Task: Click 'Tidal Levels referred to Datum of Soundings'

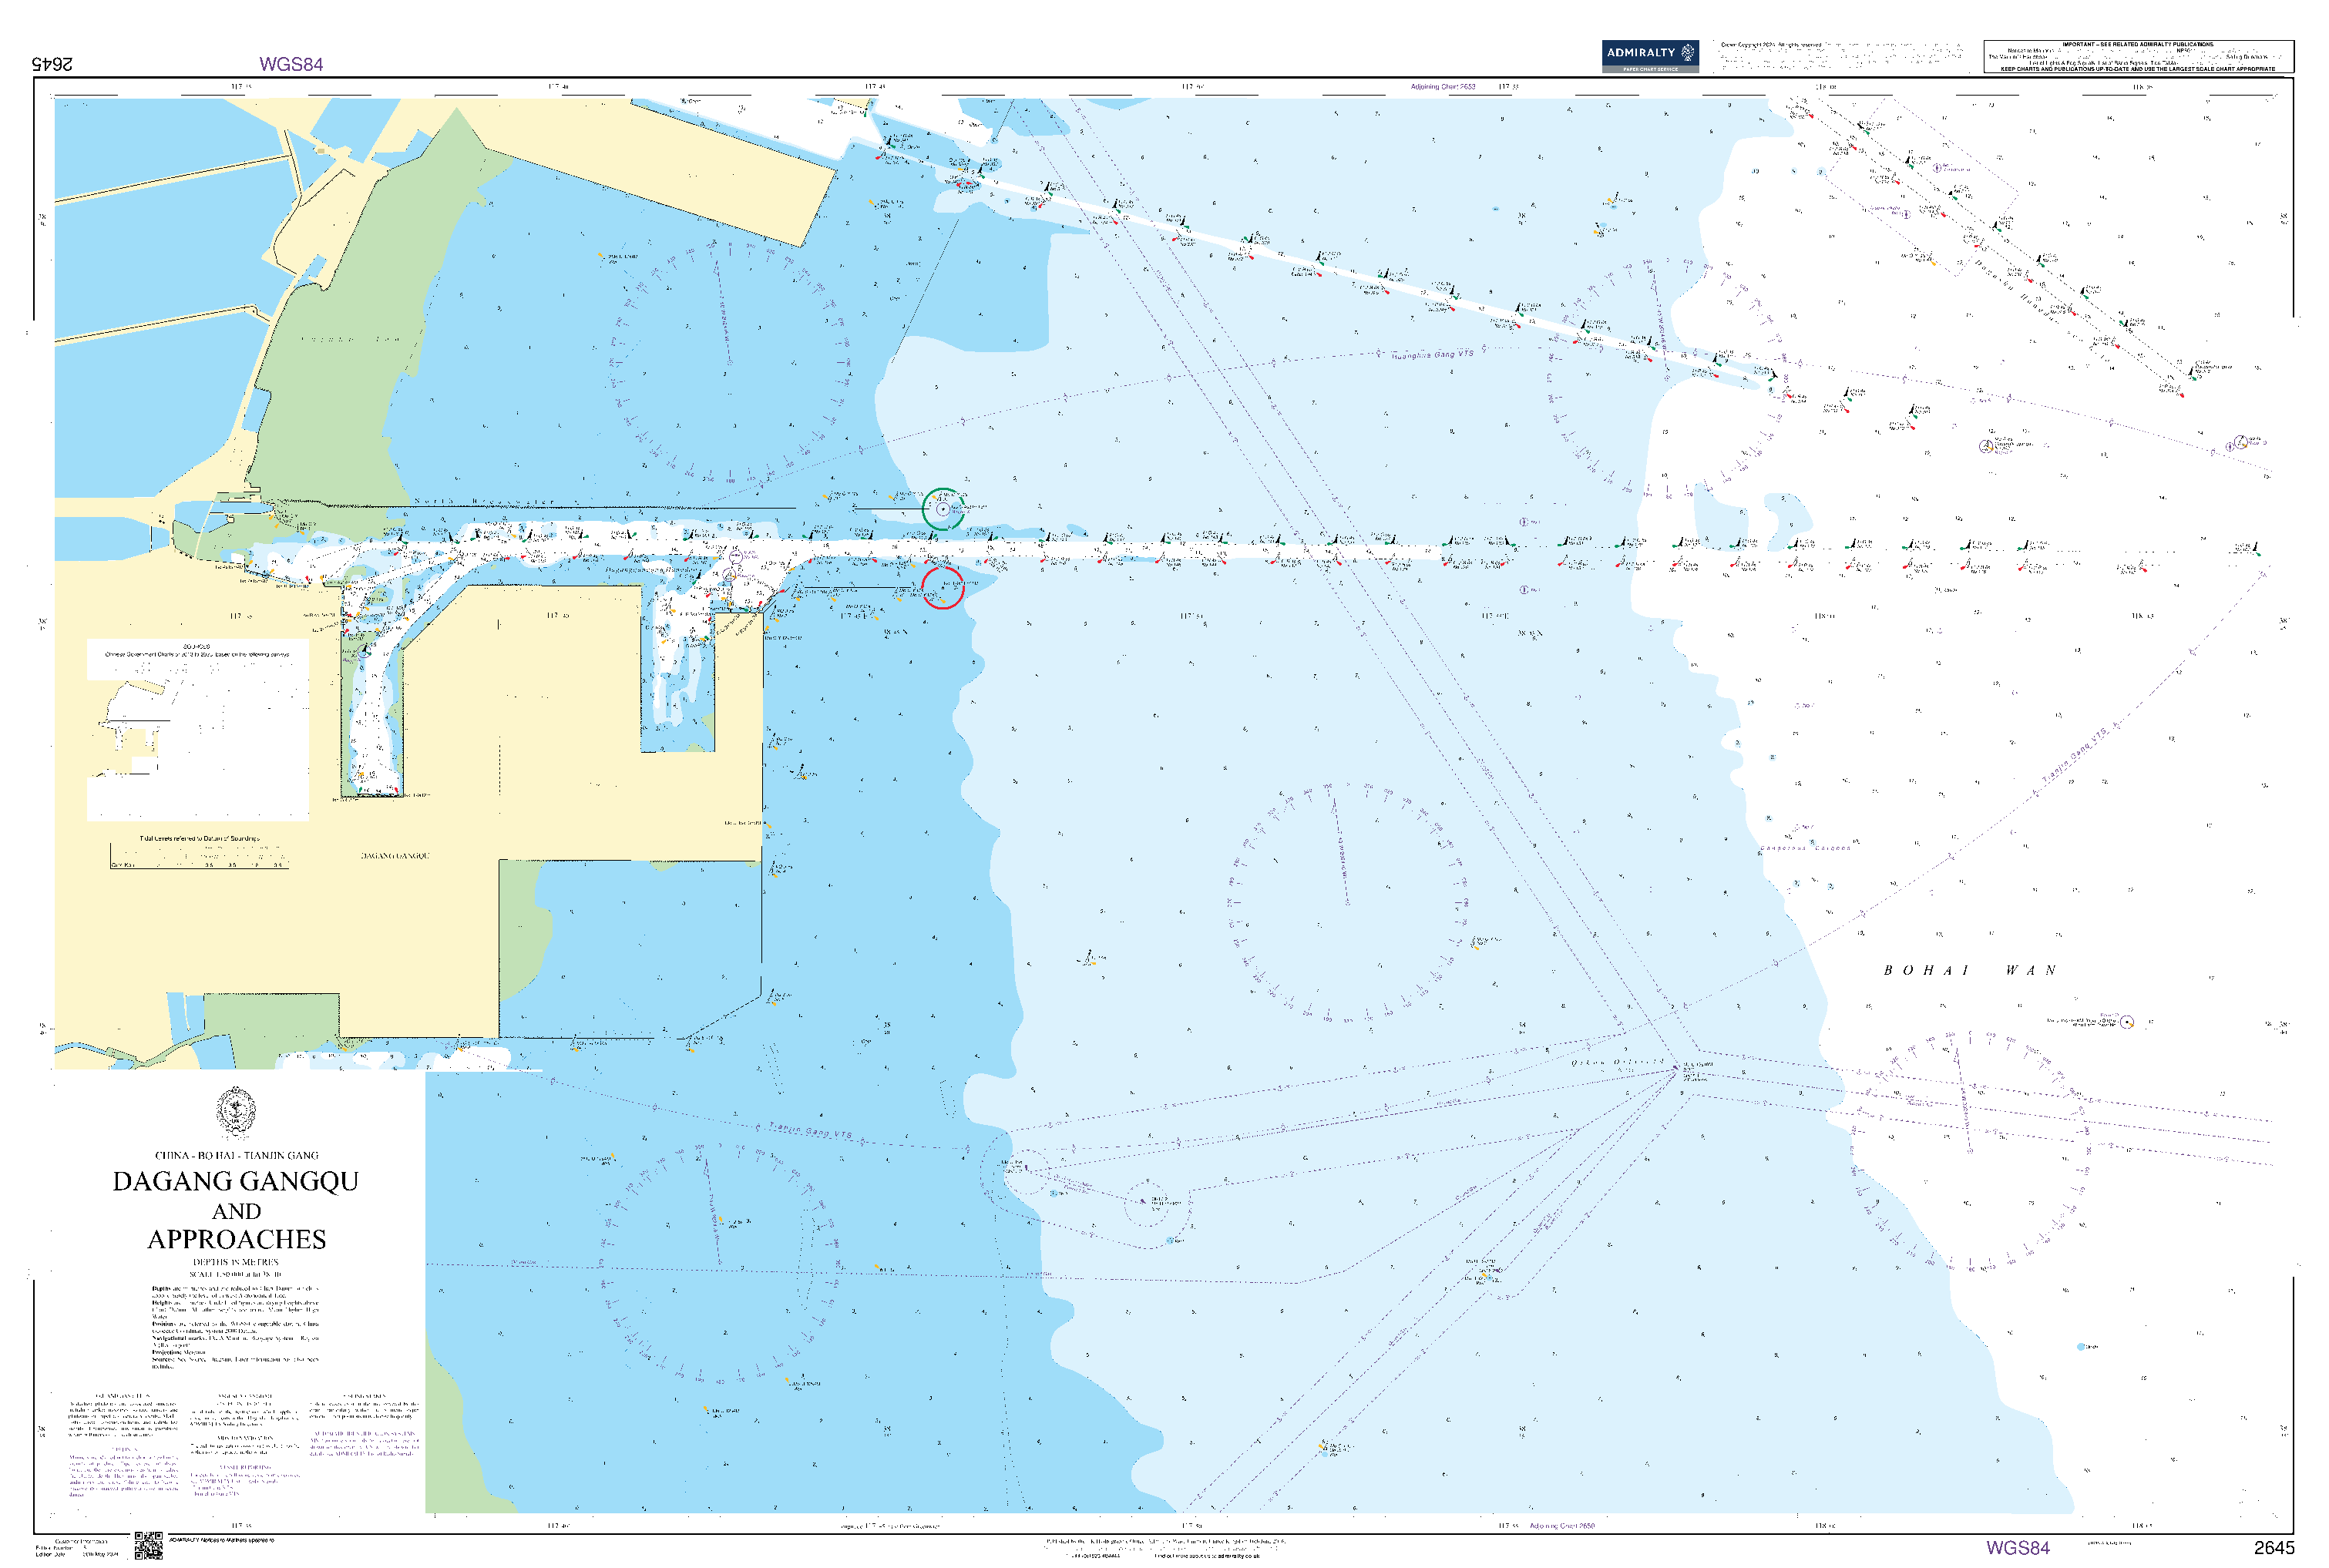Action: 199,838
